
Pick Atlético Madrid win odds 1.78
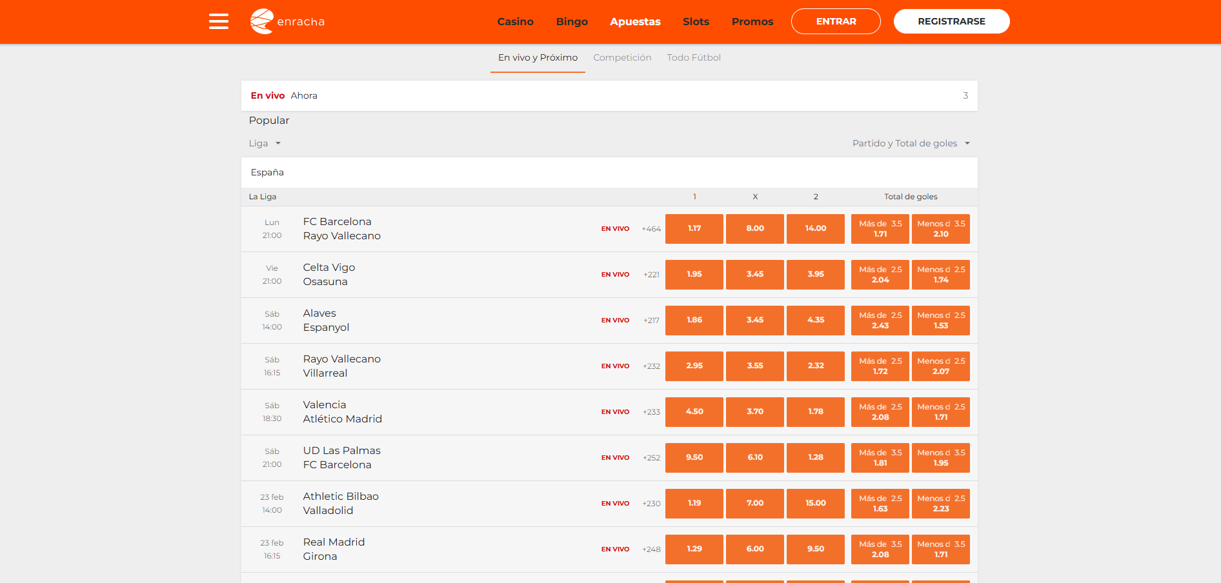tap(816, 412)
